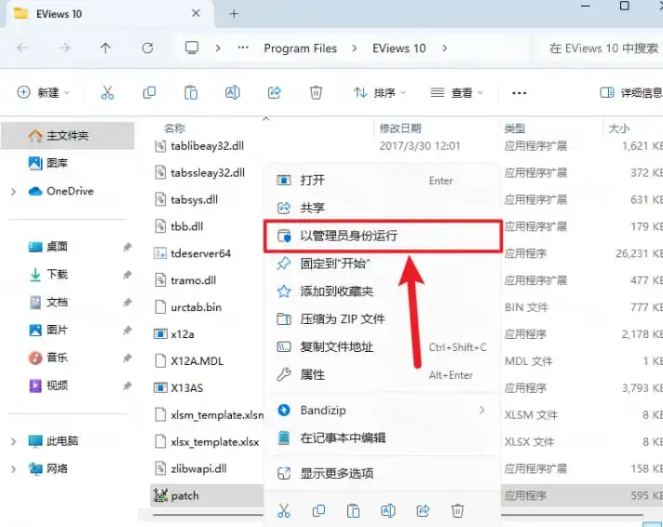
Task: Click the toolbar Paste icon
Action: pos(191,92)
